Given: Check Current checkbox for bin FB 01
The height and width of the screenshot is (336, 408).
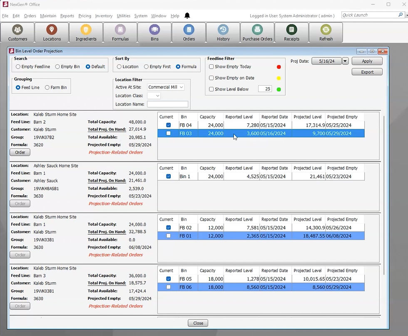Looking at the screenshot, I should tap(168, 236).
